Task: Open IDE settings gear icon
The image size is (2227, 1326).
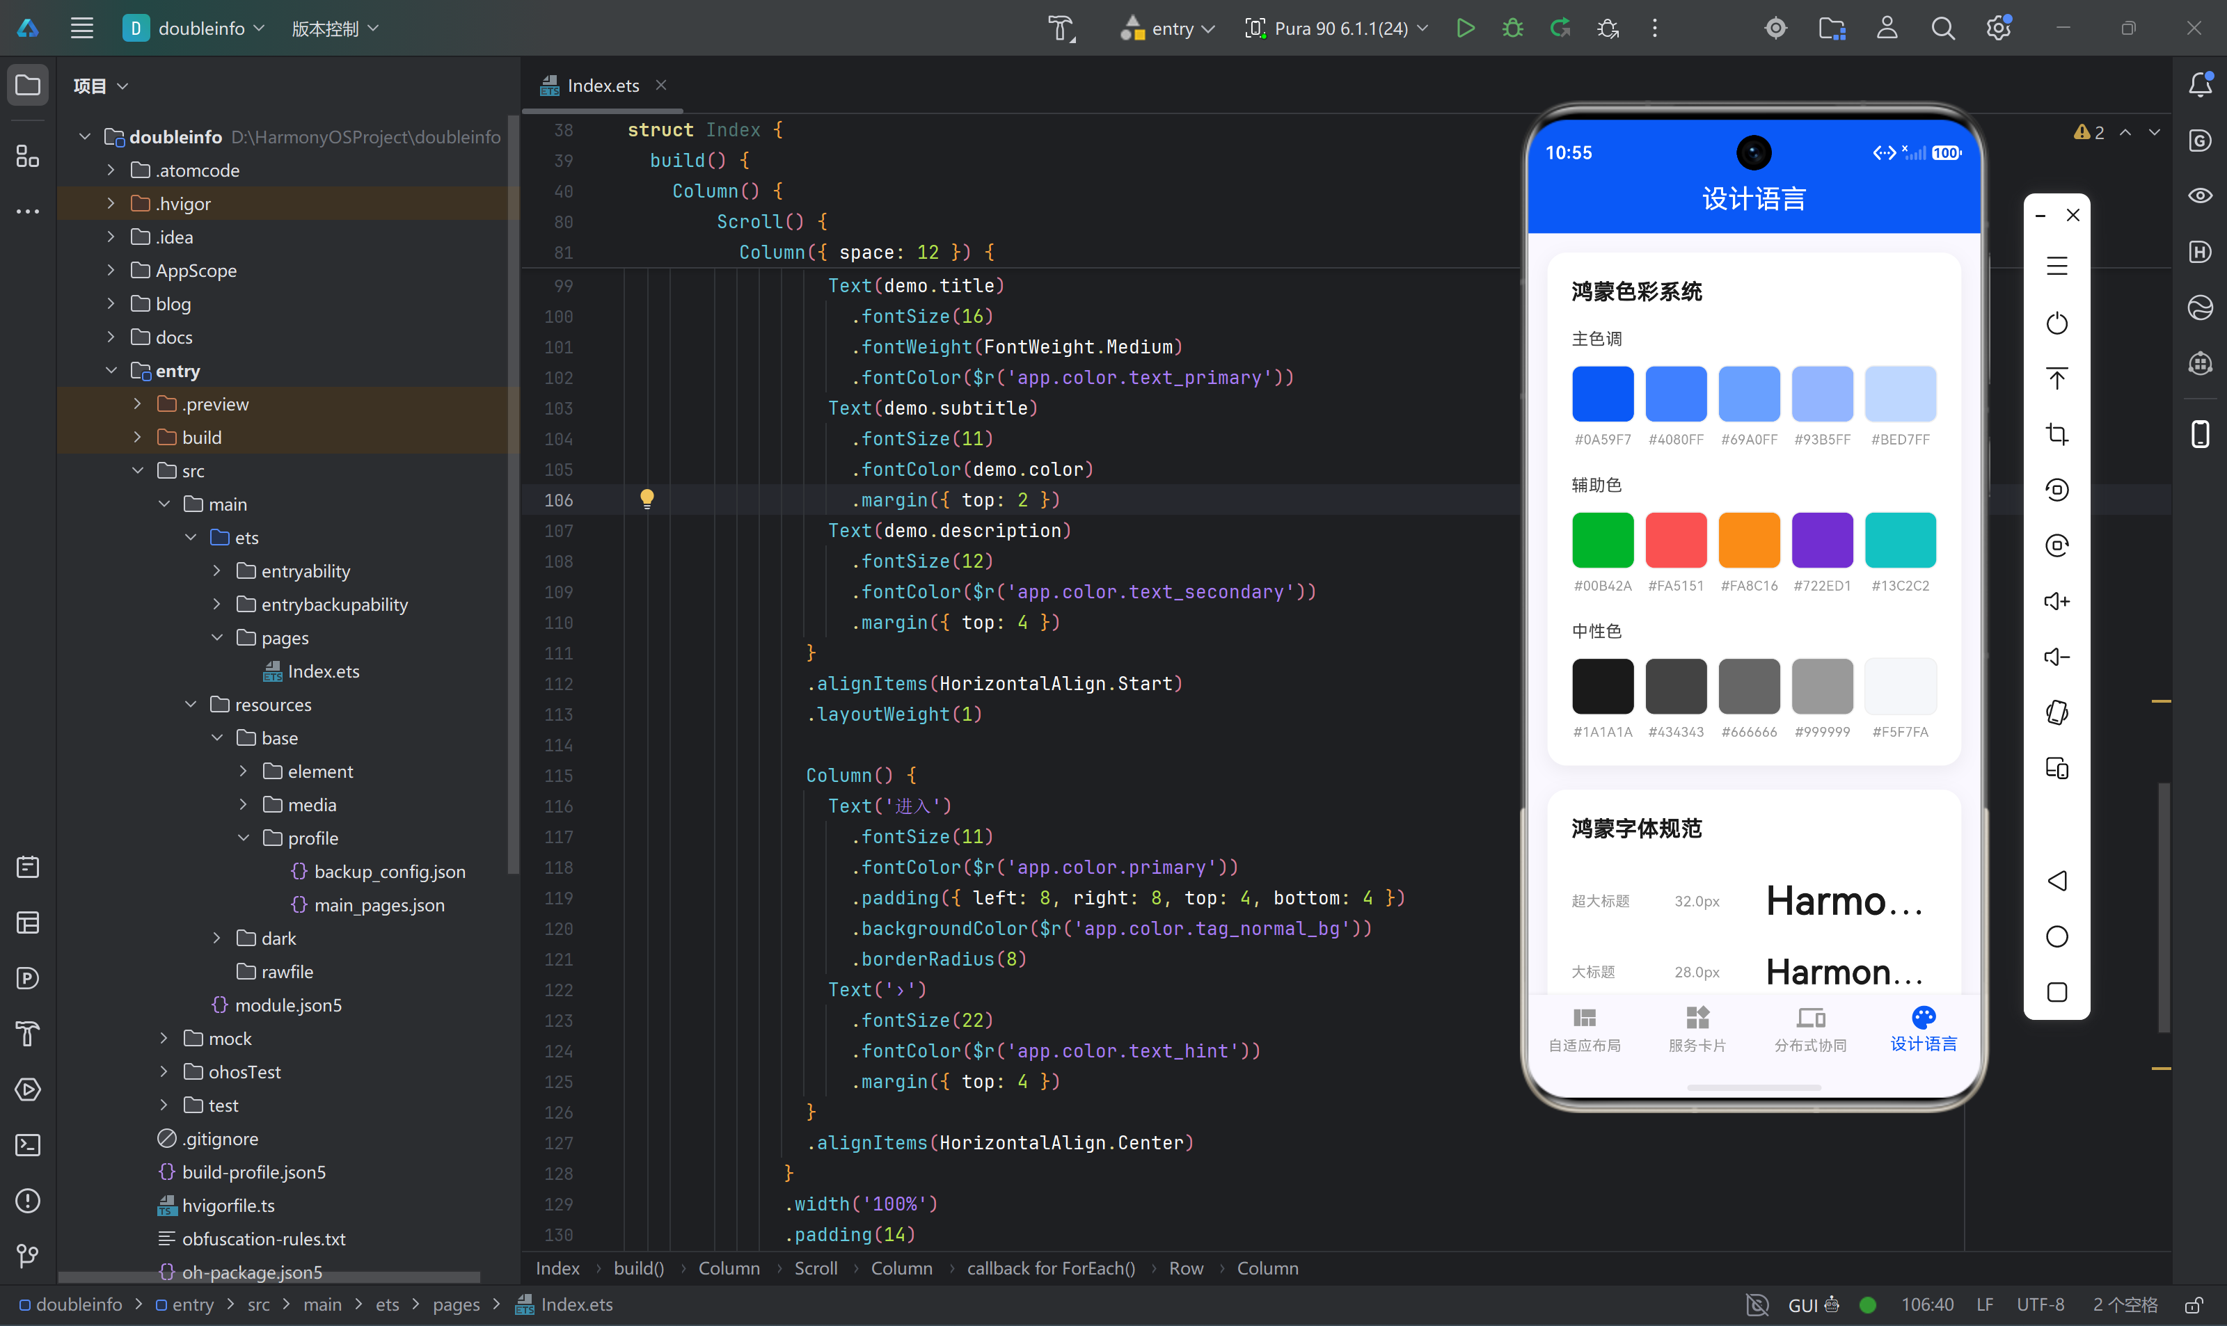Action: tap(1998, 29)
